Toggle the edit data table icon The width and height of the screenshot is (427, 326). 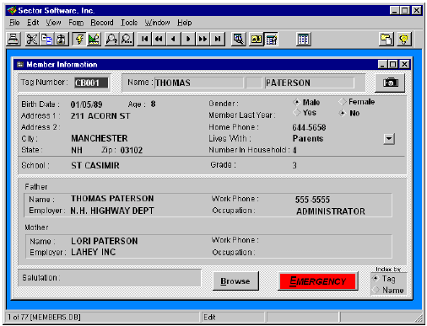272,39
